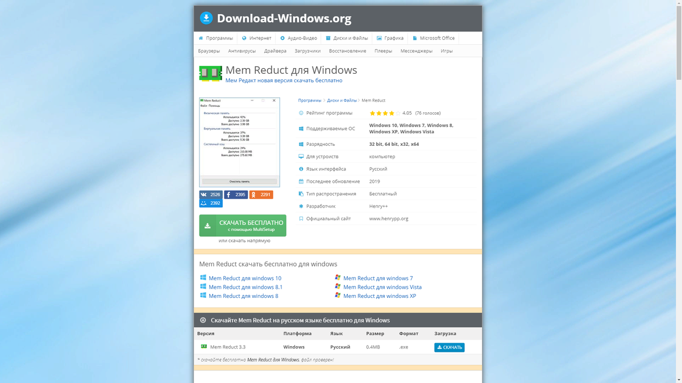Share on Moi Mir with 2392 count
682x383 pixels.
[x=210, y=203]
